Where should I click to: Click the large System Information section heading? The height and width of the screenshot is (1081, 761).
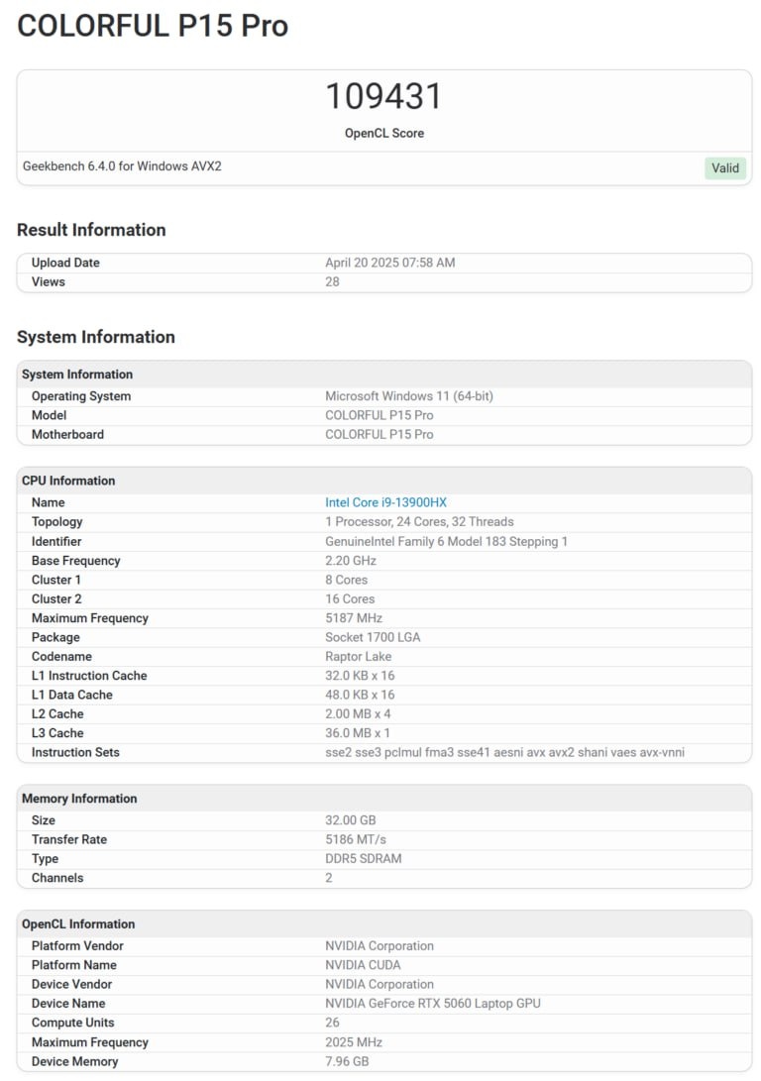96,337
